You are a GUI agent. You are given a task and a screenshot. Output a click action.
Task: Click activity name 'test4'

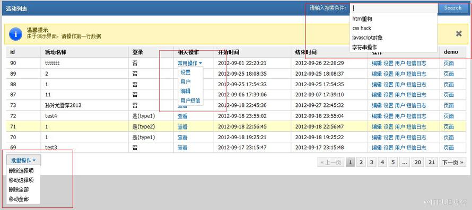pyautogui.click(x=51, y=116)
